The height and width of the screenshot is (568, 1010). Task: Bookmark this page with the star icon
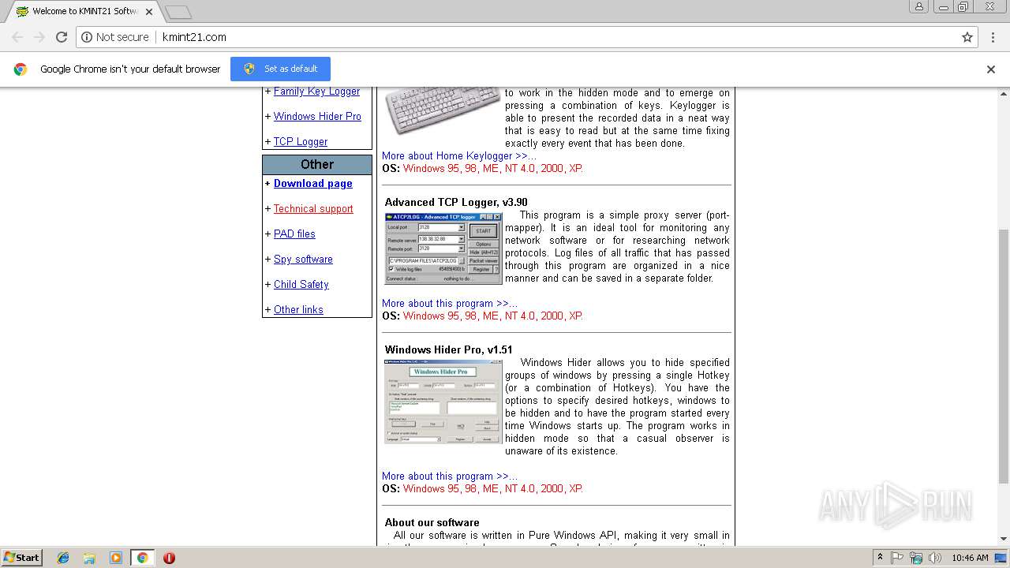(x=967, y=37)
